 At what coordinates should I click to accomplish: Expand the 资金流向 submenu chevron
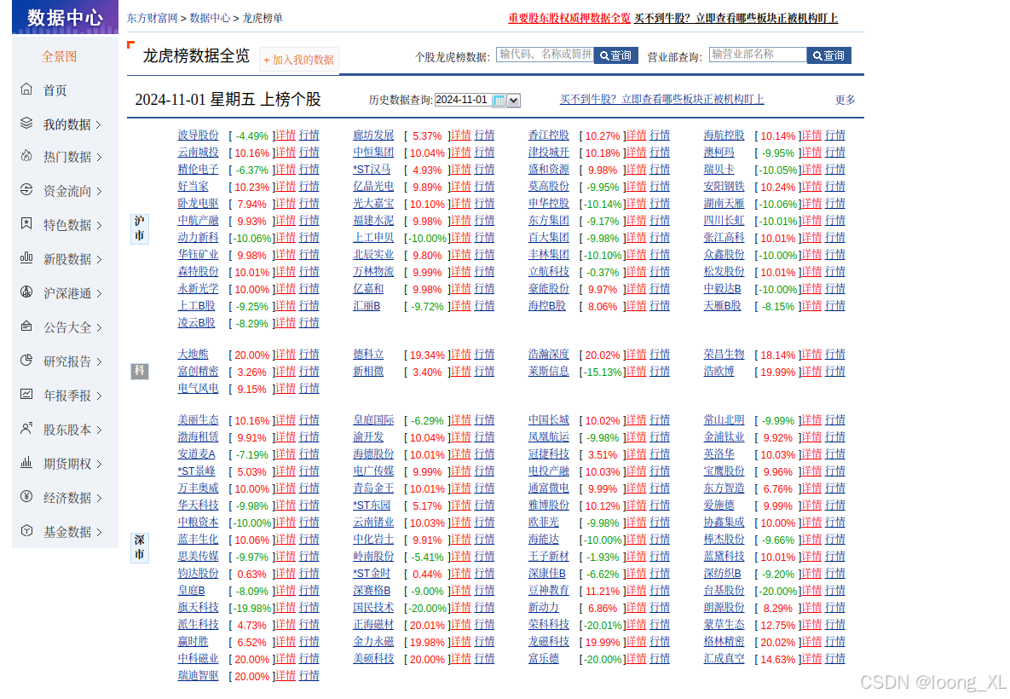(x=99, y=192)
